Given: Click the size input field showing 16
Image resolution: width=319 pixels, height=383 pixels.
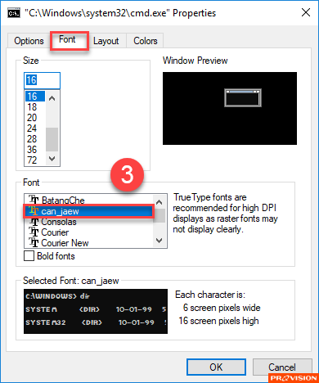Looking at the screenshot, I should pos(42,80).
